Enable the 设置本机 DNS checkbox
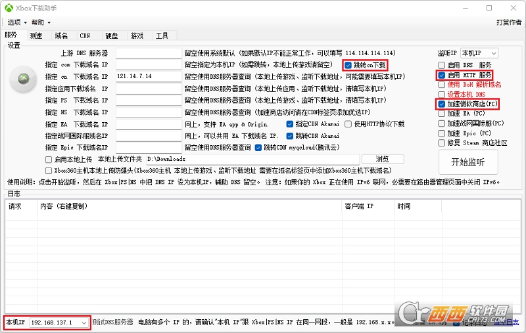 pyautogui.click(x=442, y=95)
